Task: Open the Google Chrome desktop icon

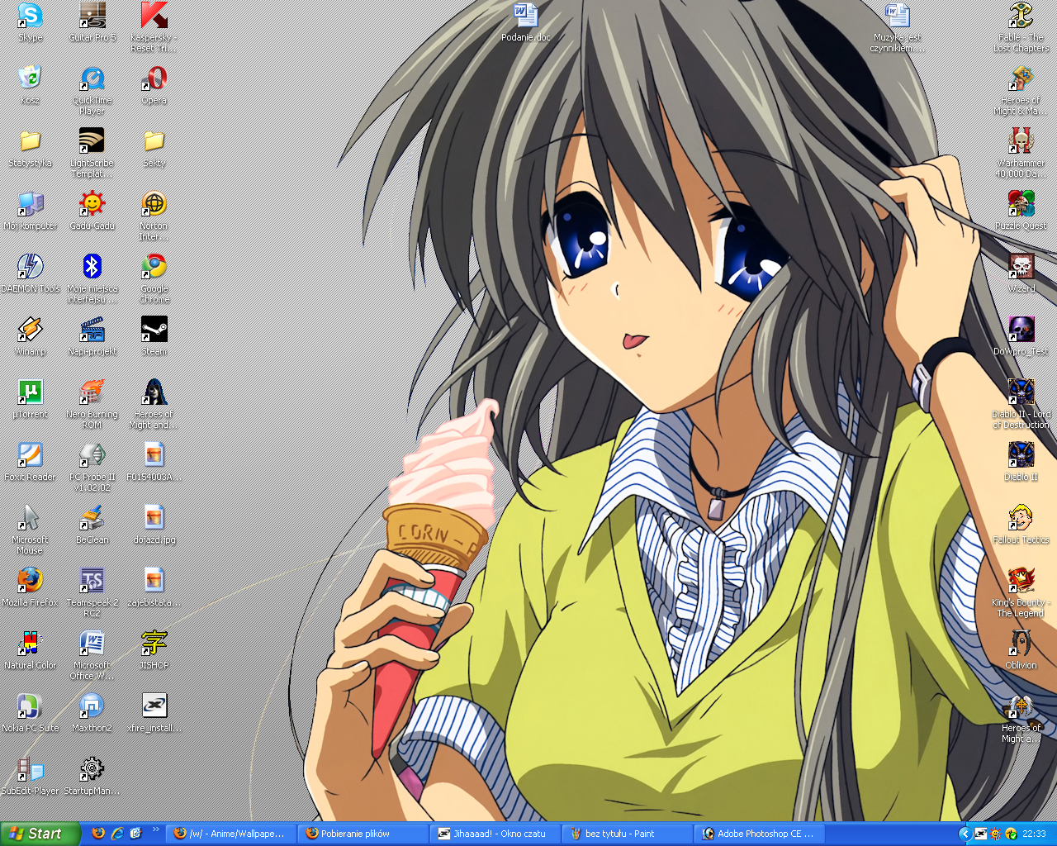Action: (154, 267)
